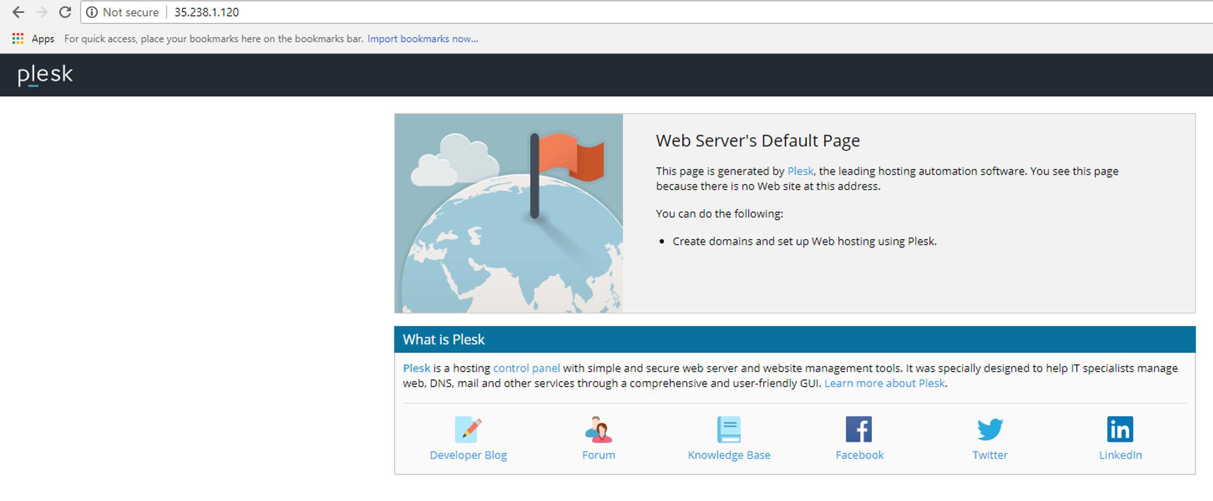This screenshot has width=1213, height=501.
Task: Open Plesk link in default page text
Action: tap(800, 172)
